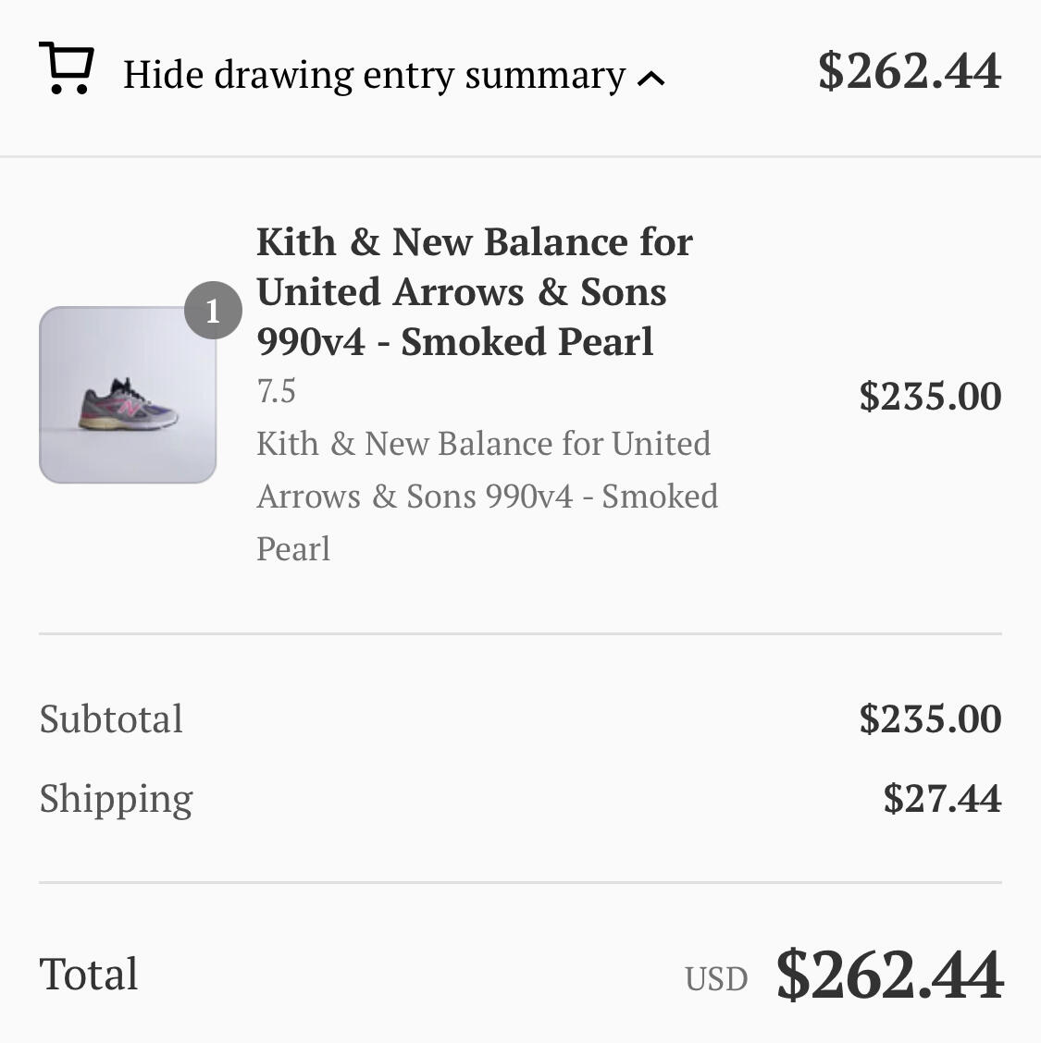Click the divider line below the summary header

[520, 157]
